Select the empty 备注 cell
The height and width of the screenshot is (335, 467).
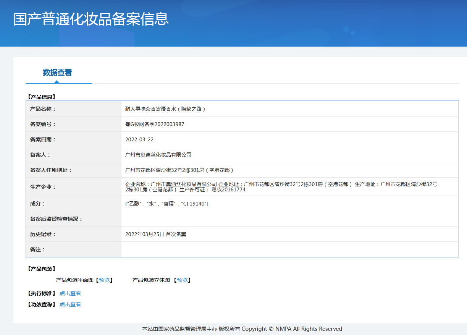267,249
